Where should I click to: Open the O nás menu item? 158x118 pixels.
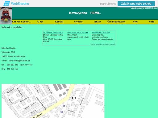point(40,22)
